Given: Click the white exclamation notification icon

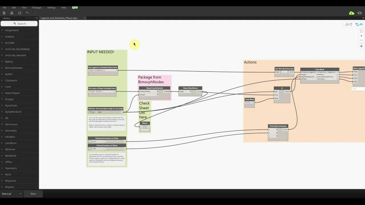Looking at the screenshot, I should tap(74, 7).
